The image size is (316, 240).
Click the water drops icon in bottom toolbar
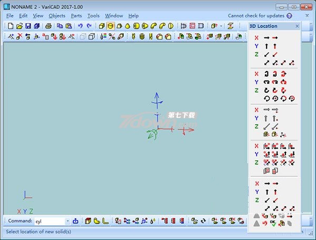[153, 221]
